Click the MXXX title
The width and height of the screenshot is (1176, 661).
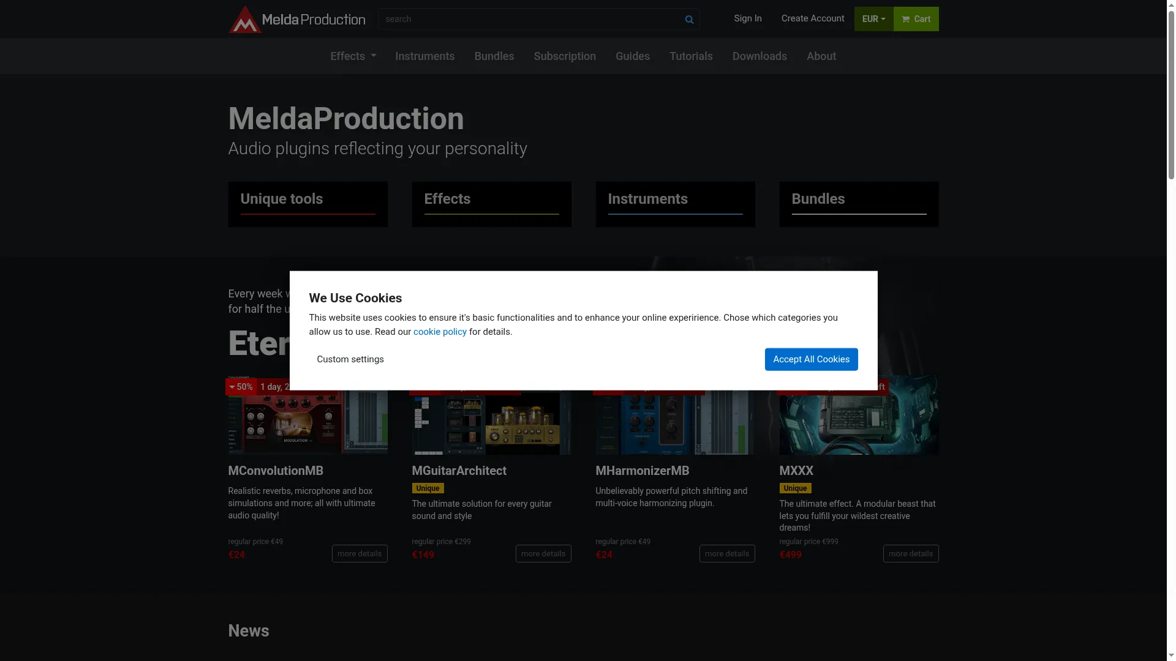coord(796,471)
